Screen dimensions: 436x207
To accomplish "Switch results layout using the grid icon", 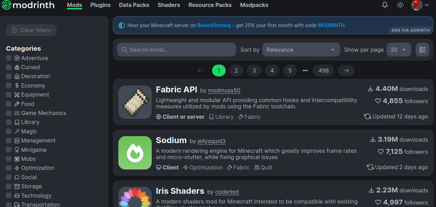I will (422, 50).
